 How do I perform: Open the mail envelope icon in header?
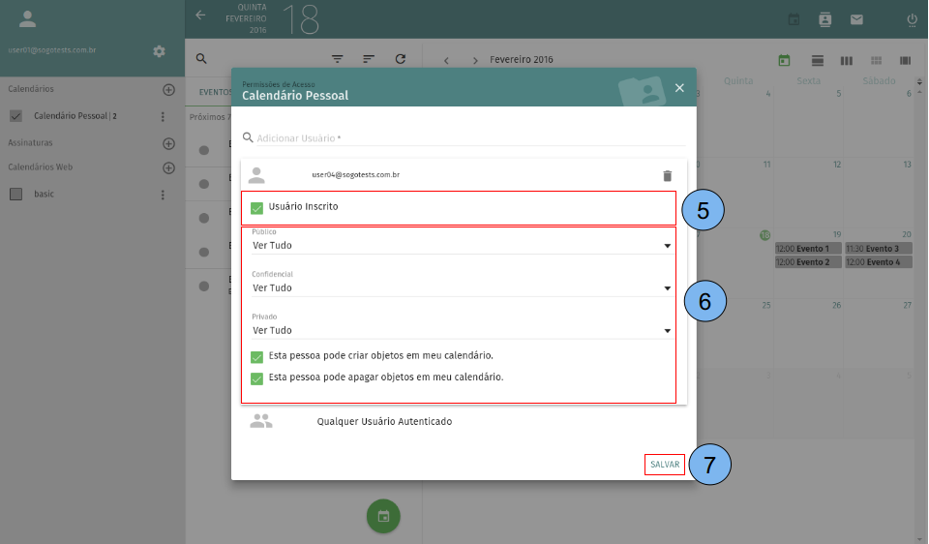[x=856, y=19]
